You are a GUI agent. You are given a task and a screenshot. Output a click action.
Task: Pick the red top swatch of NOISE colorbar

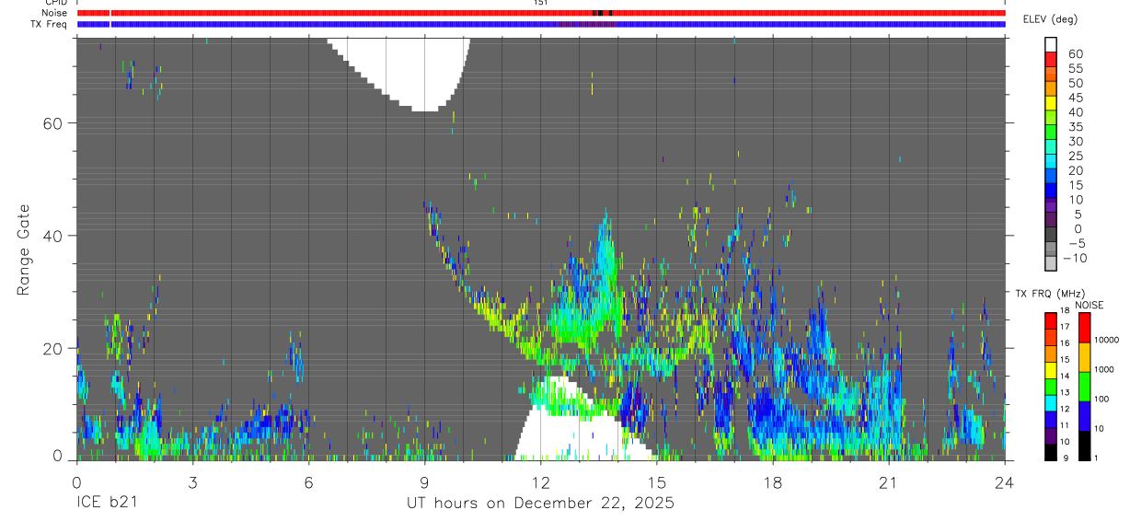coord(1084,328)
